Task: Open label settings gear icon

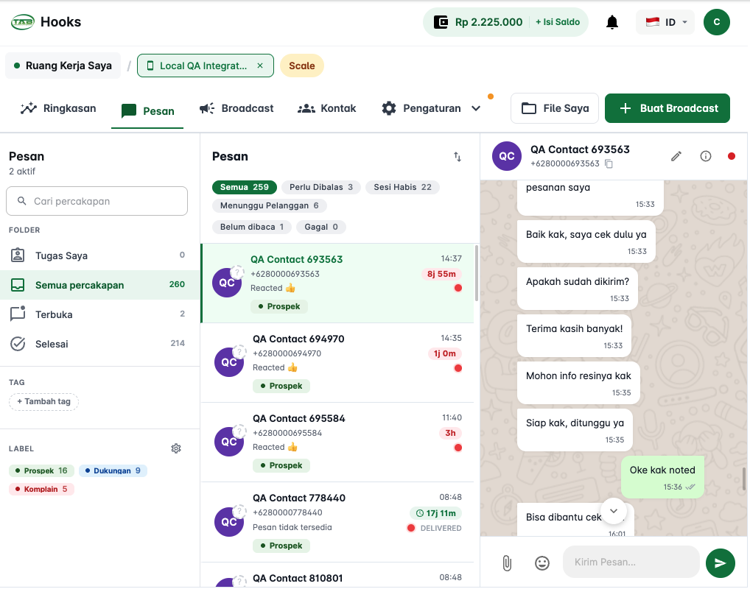Action: (176, 448)
